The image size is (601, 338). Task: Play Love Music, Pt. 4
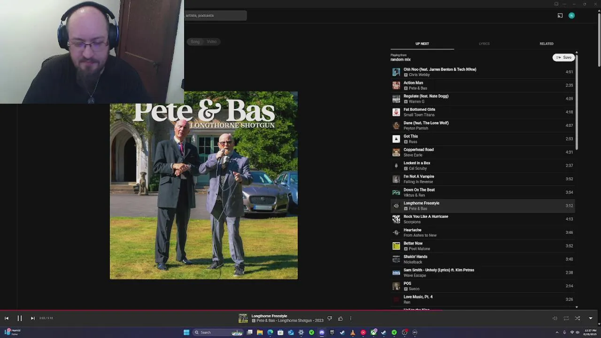(x=483, y=300)
